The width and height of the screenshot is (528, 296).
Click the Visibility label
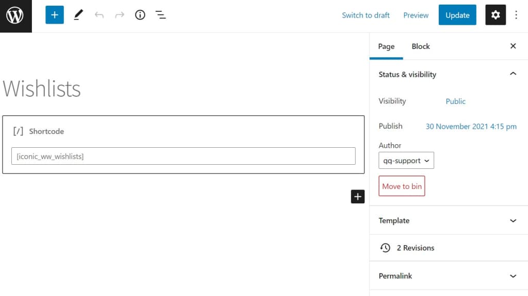click(x=392, y=101)
